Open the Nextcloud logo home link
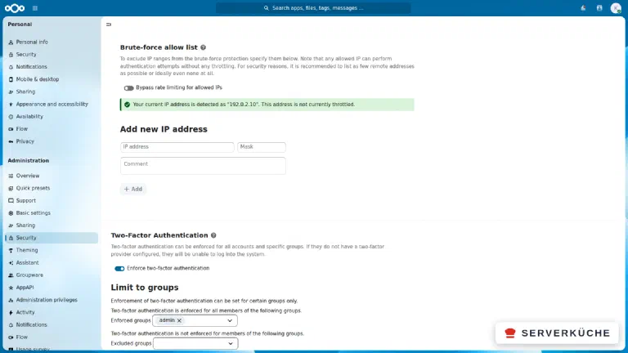 tap(15, 8)
